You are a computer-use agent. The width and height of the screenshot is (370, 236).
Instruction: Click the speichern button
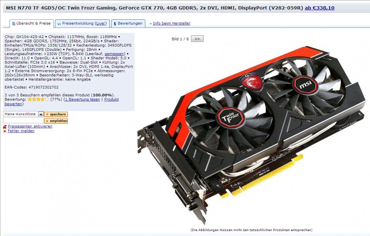(x=56, y=114)
